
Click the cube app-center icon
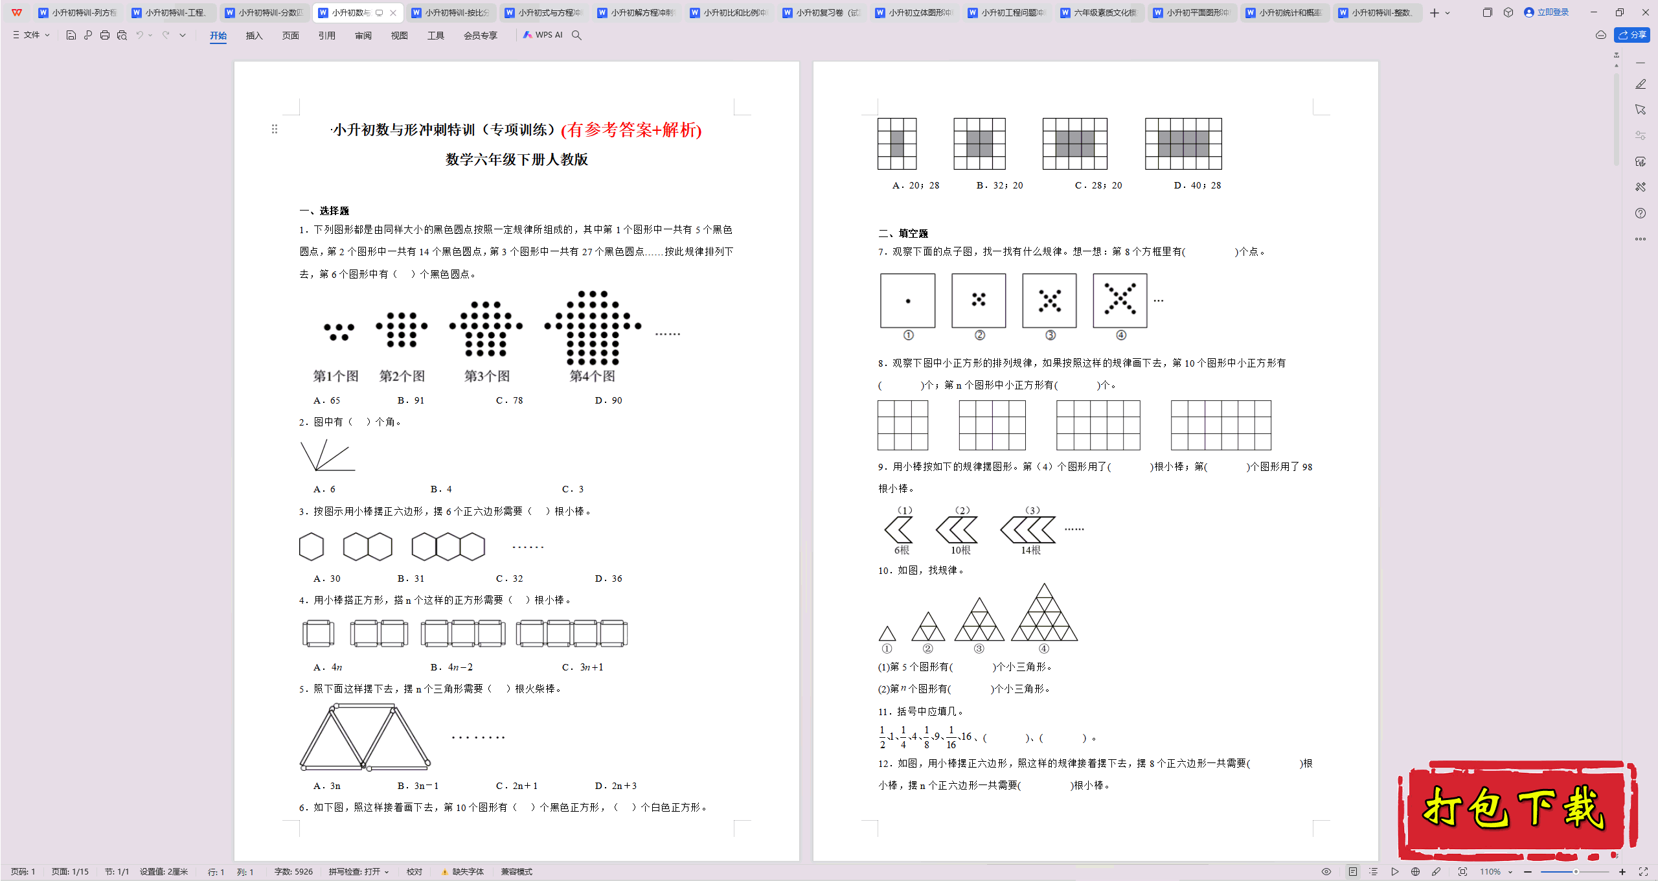pos(1508,12)
